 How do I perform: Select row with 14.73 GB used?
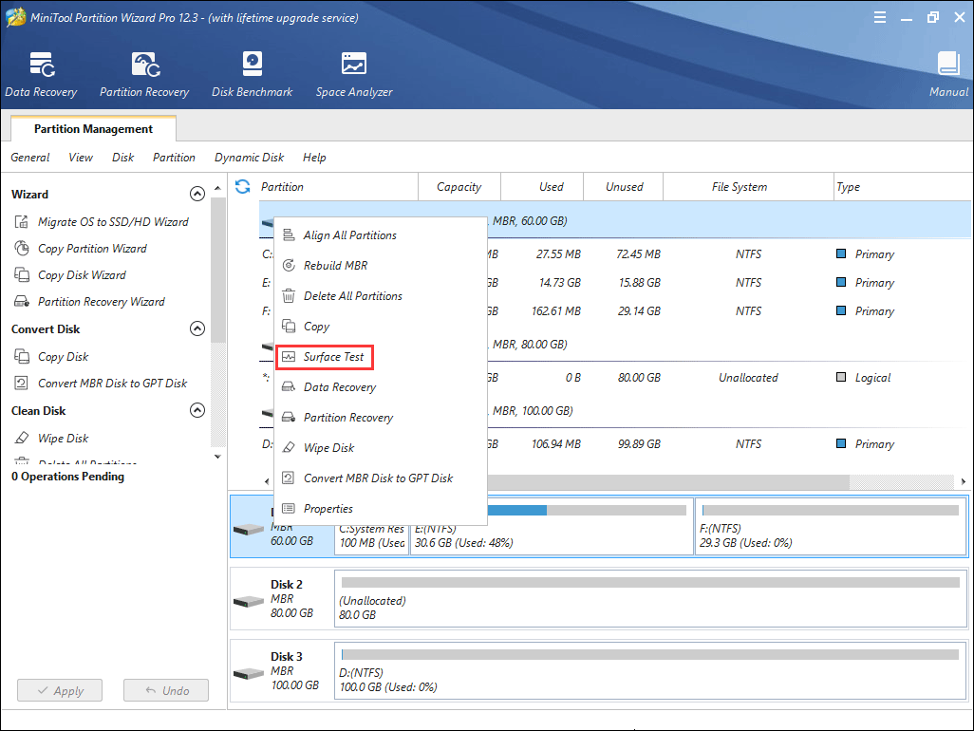tap(615, 283)
